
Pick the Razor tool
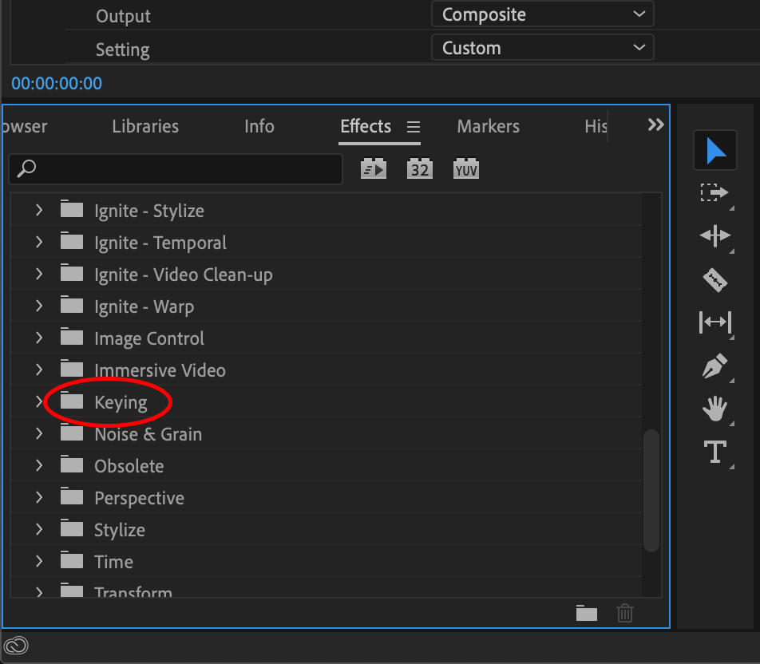click(x=714, y=279)
